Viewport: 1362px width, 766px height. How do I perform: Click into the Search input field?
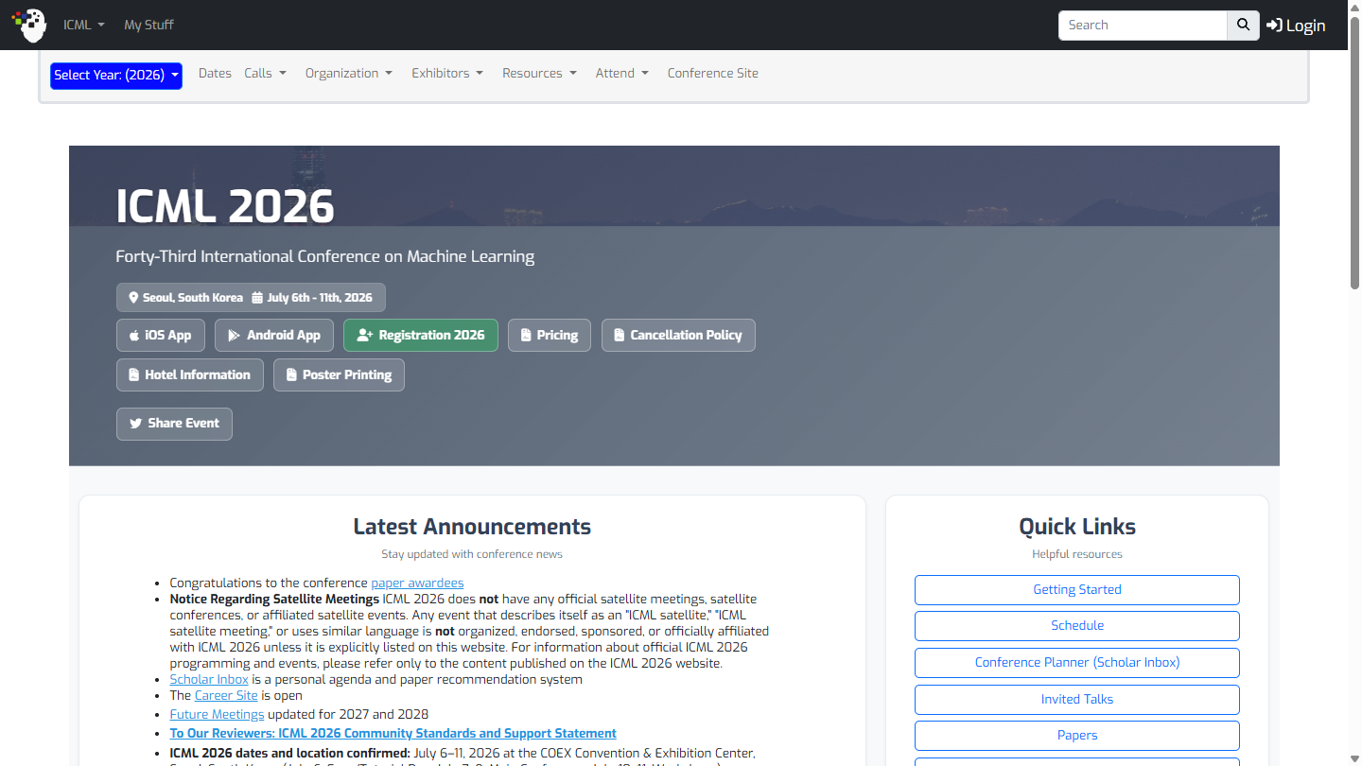(1143, 26)
